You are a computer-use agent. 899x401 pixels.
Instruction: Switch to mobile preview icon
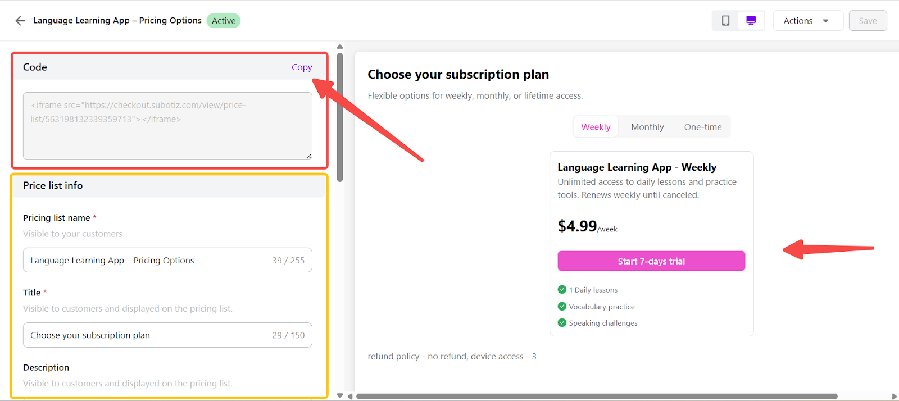click(x=725, y=21)
